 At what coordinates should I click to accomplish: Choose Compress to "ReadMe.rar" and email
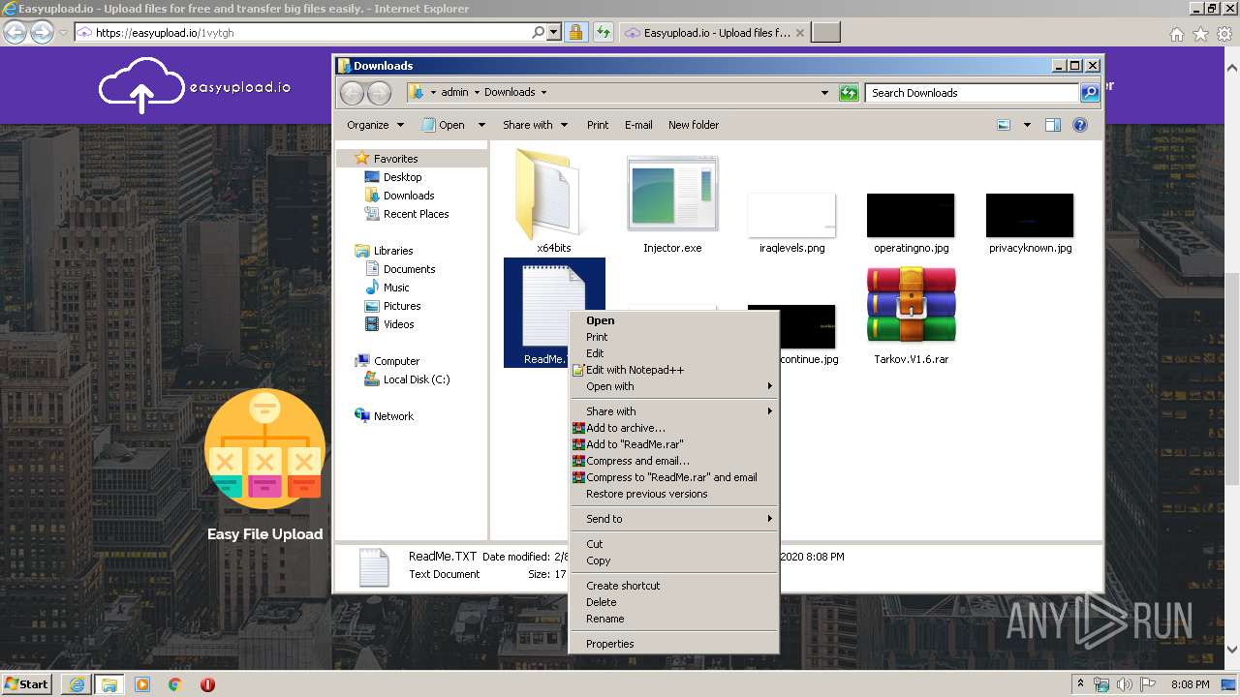tap(673, 477)
